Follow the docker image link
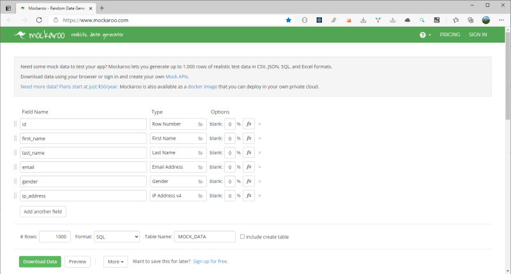This screenshot has height=274, width=511. [x=202, y=87]
